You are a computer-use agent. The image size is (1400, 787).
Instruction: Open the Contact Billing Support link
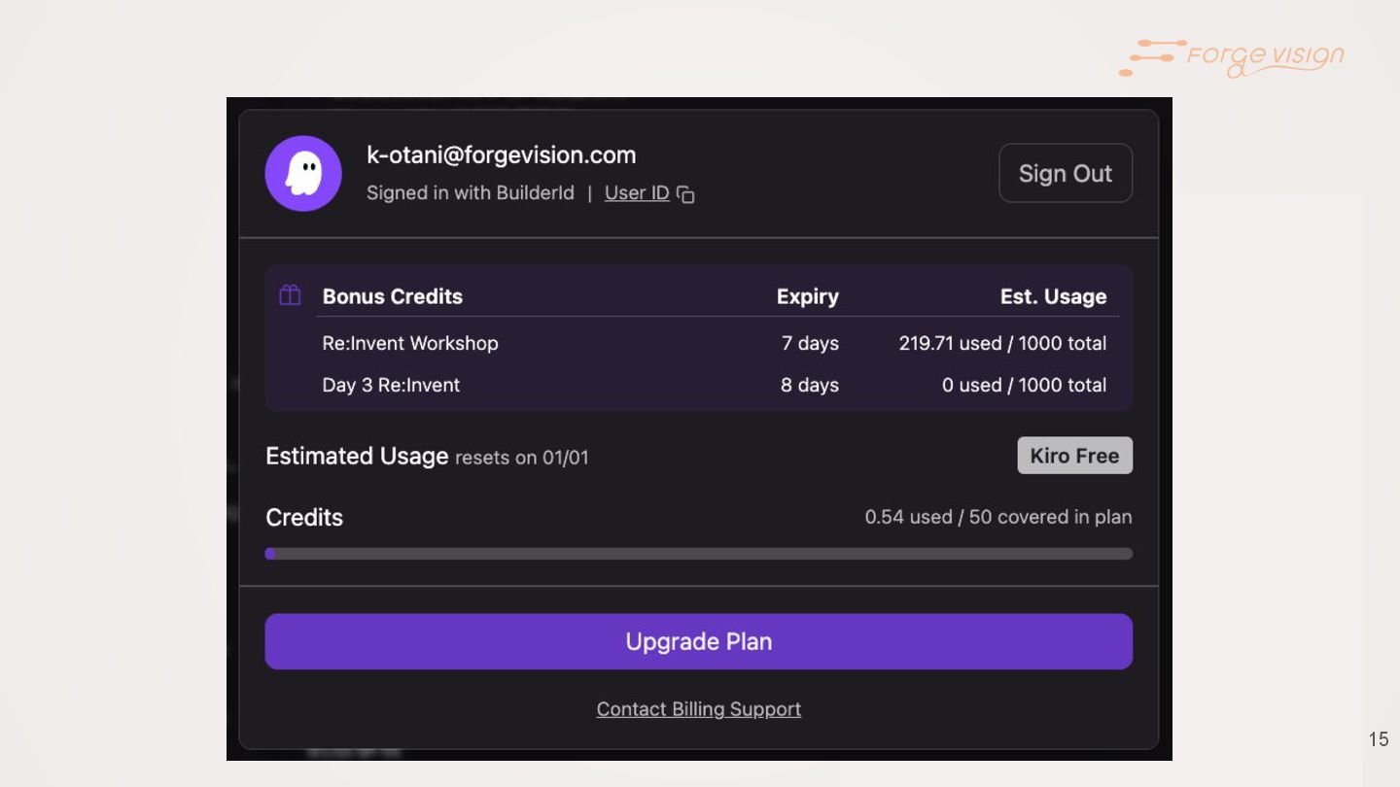point(698,709)
